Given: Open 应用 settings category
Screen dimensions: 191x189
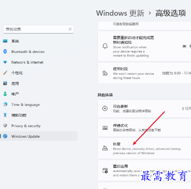Looking at the screenshot, I should tap(15, 84).
